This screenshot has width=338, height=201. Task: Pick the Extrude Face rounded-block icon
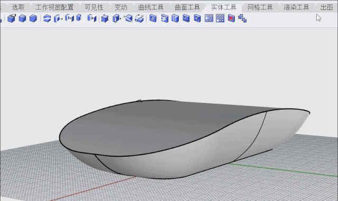80,18
